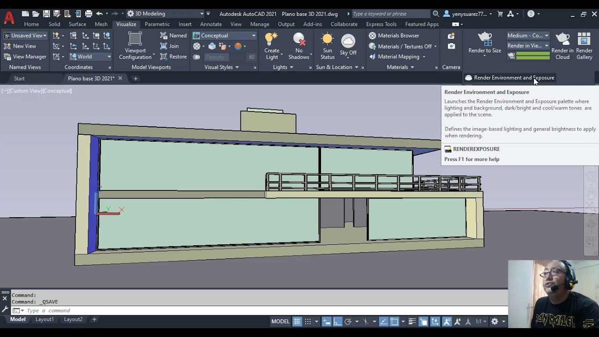This screenshot has width=599, height=337.
Task: Open the Render Gallery
Action: pos(584,46)
